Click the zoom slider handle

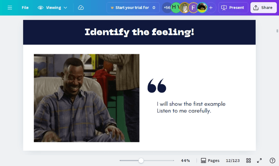pos(141,160)
